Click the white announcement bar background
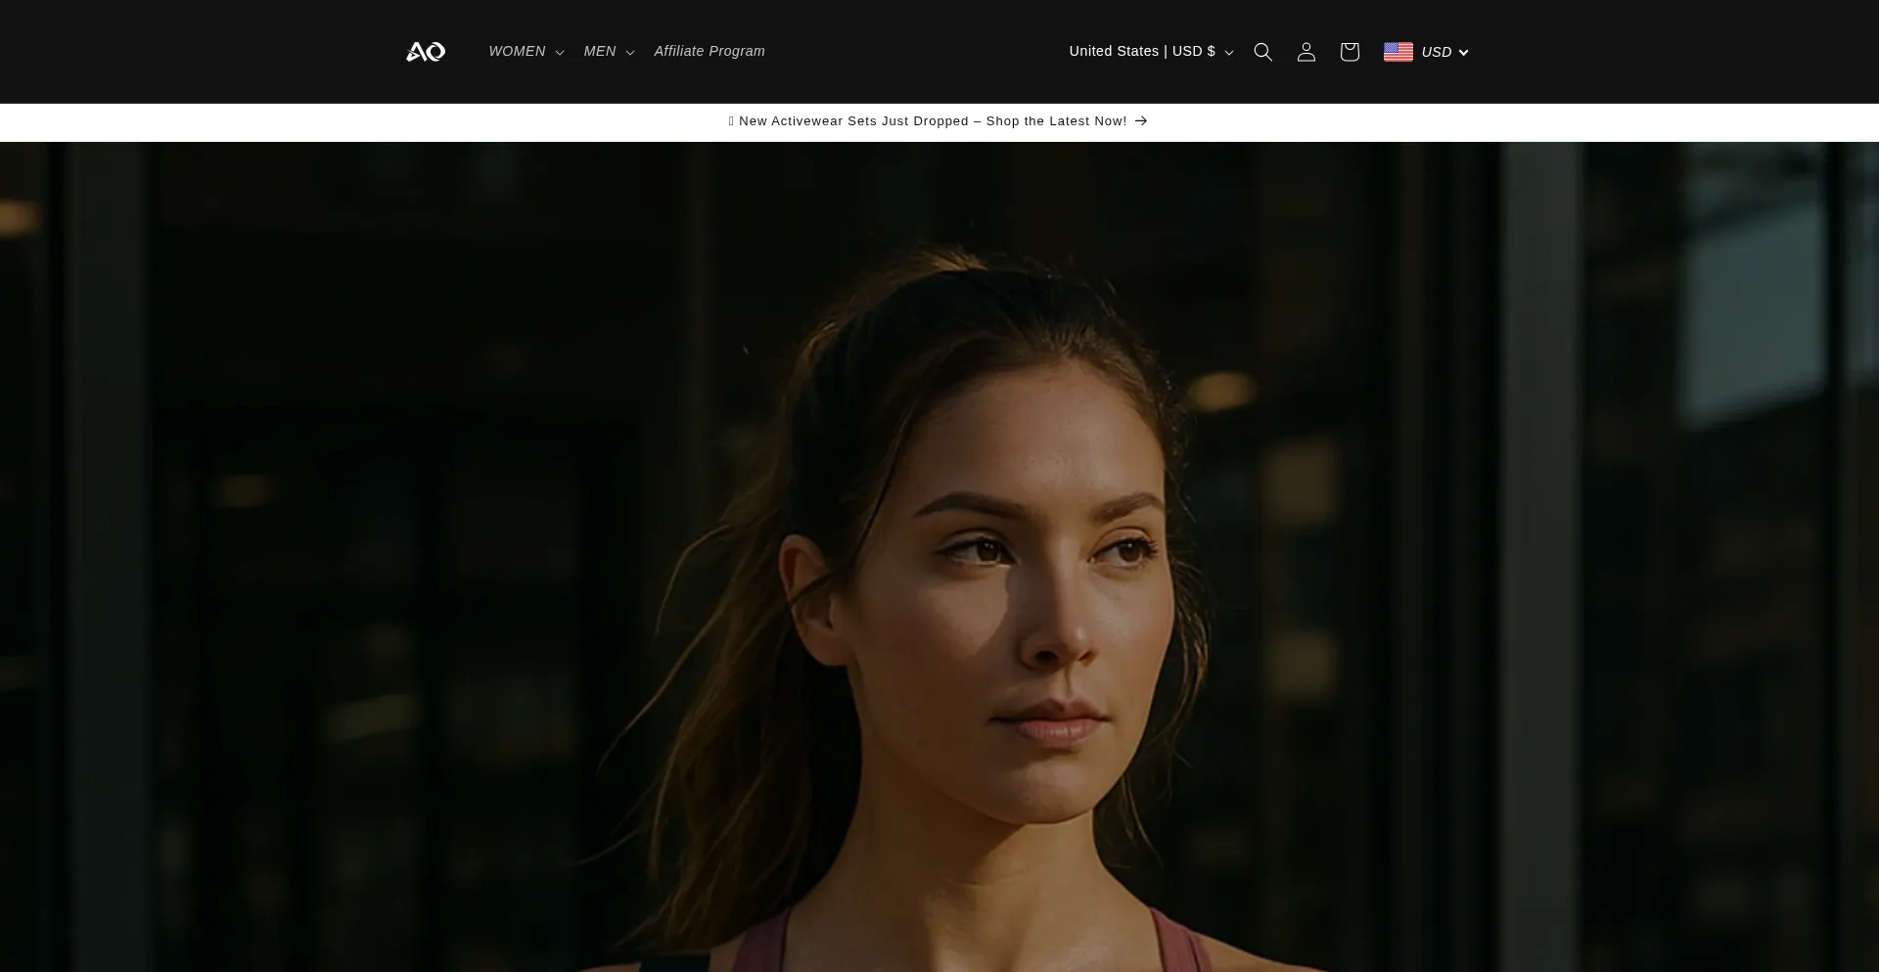 click(x=391, y=122)
